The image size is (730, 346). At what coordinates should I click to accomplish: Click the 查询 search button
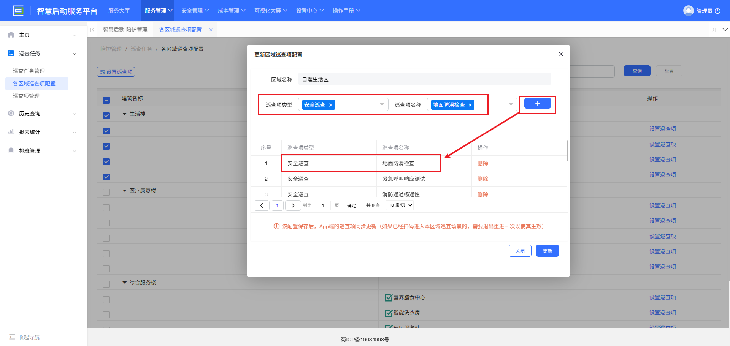[x=637, y=71]
